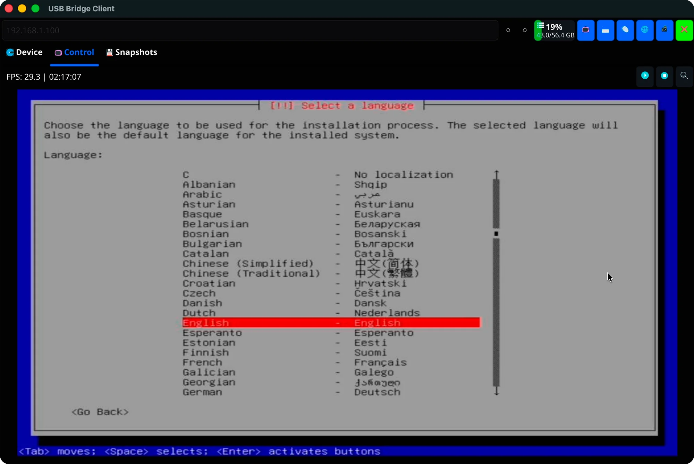694x464 pixels.
Task: Click the play stream button
Action: click(x=644, y=76)
